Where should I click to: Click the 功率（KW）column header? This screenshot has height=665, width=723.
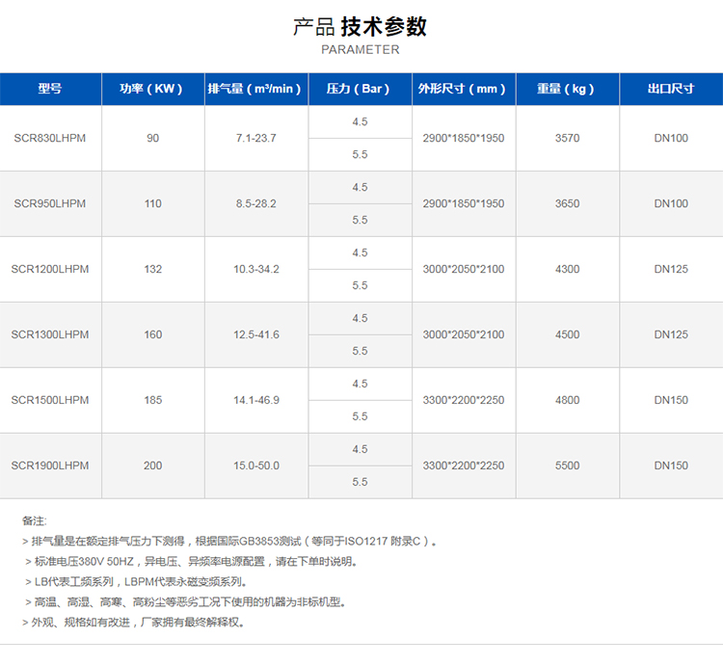click(x=152, y=89)
